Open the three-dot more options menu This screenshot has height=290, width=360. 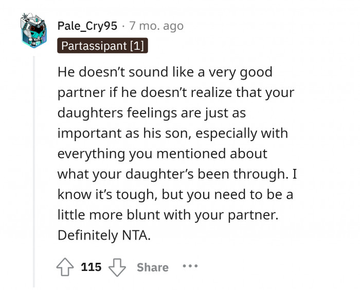click(190, 267)
